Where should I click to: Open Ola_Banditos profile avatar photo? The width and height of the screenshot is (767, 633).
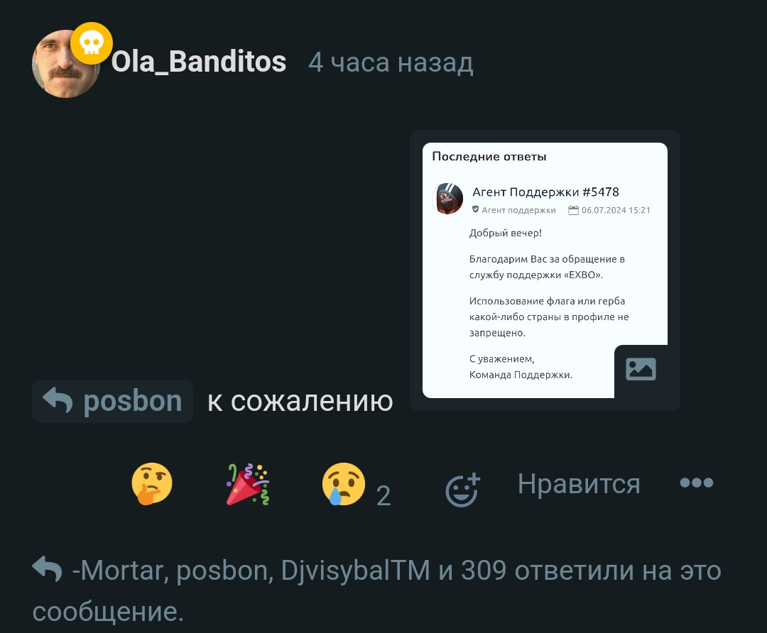coord(65,64)
